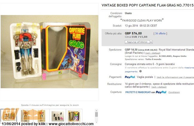
Task: Open the 34 offerte bid history link
Action: [160, 33]
